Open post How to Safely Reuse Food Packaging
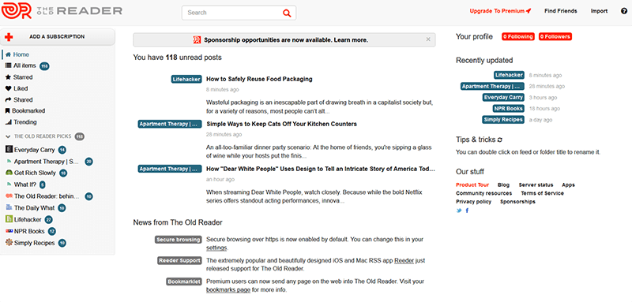 click(259, 79)
